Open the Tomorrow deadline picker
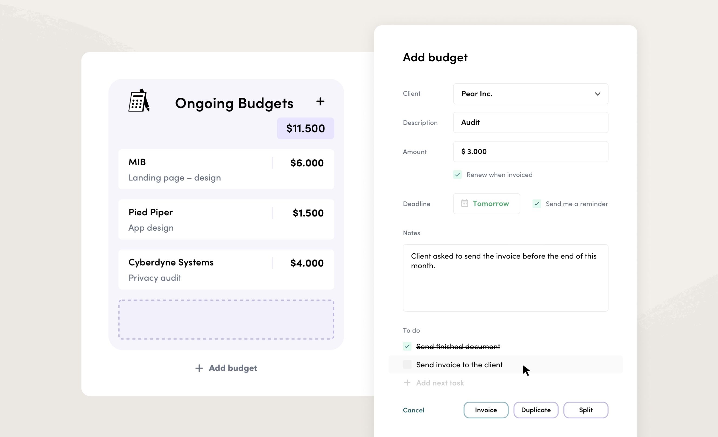 point(486,203)
